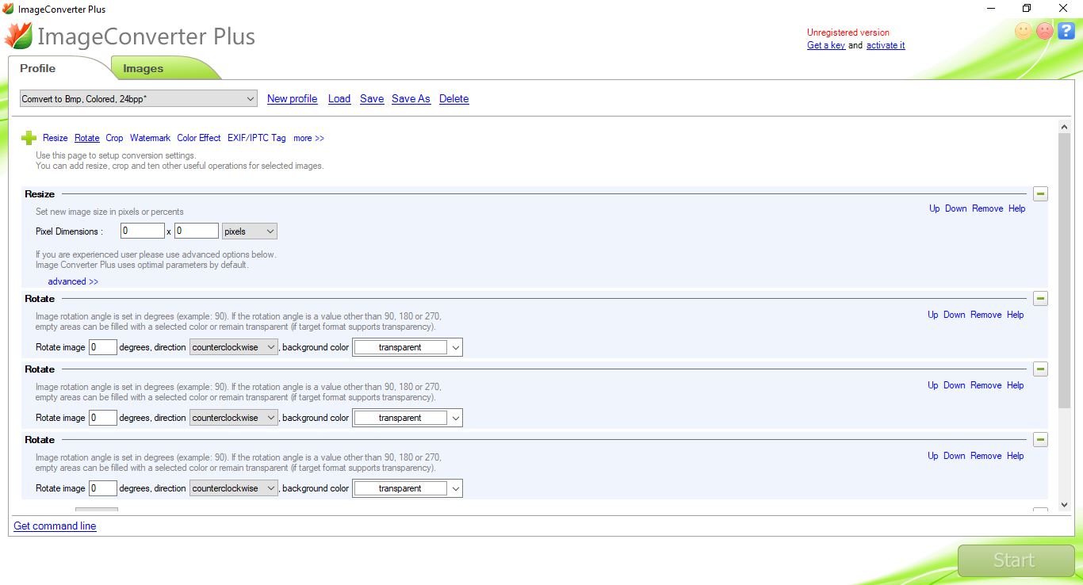The width and height of the screenshot is (1083, 585).
Task: Add a Watermark operation from toolbar
Action: click(150, 138)
